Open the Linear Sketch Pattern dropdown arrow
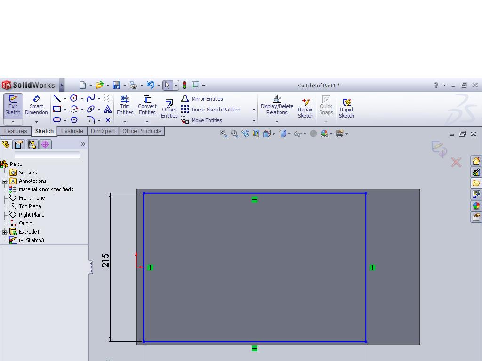The height and width of the screenshot is (361, 482). pyautogui.click(x=254, y=110)
